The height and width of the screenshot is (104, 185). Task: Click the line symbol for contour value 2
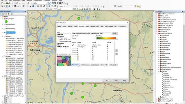[74, 49]
